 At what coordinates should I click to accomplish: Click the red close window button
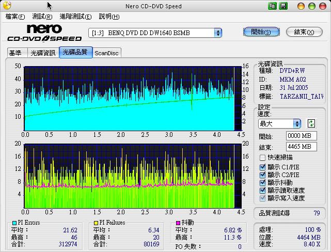click(x=323, y=6)
